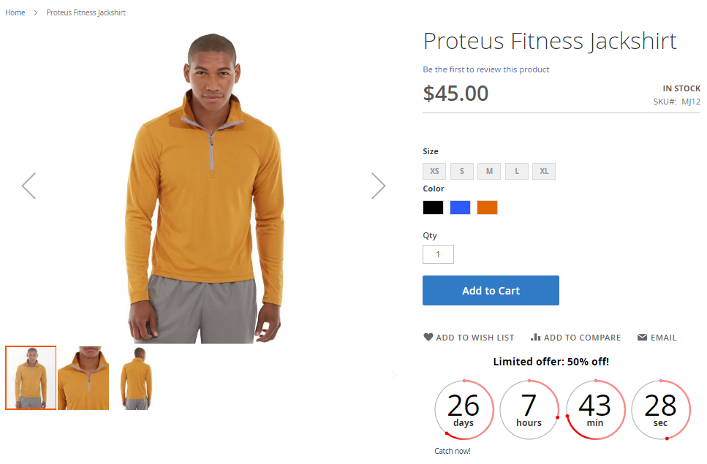This screenshot has width=707, height=464.
Task: Choose the black color swatch
Action: pos(433,208)
